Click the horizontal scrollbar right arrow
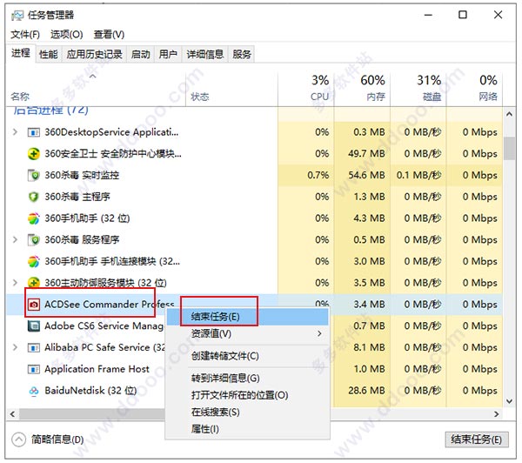Screen dimensions: 522x463 [x=497, y=414]
